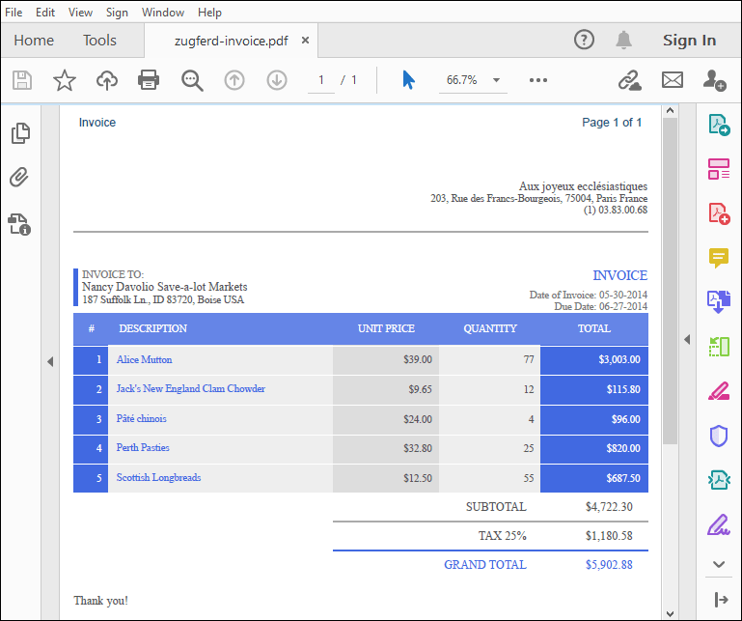
Task: Click the TAX 25% label
Action: click(502, 536)
